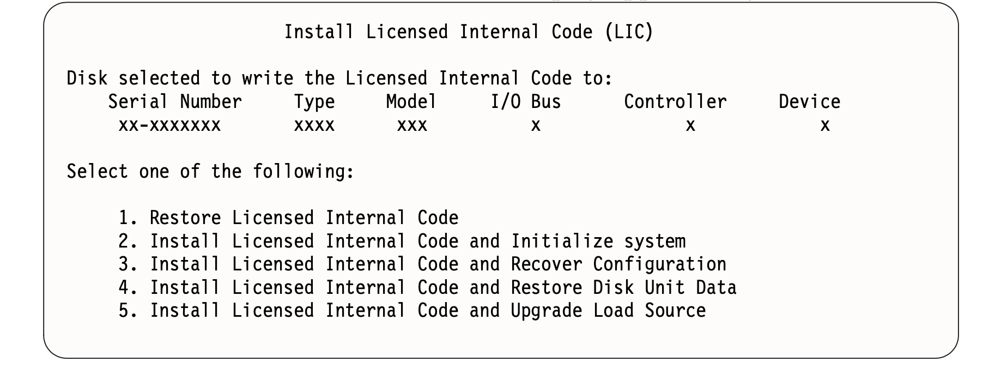This screenshot has height=386, width=1007.
Task: Click the x value under Device
Action: tap(825, 126)
